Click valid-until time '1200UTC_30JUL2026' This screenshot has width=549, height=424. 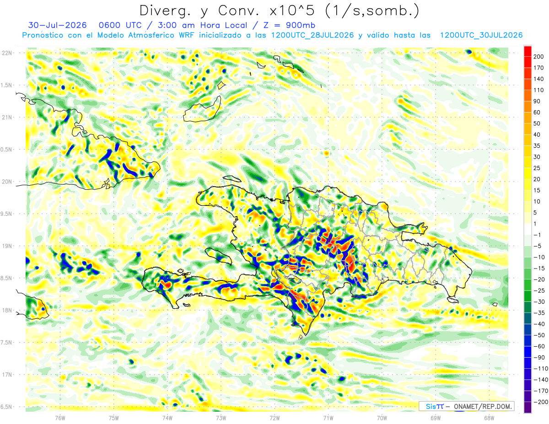pos(481,35)
